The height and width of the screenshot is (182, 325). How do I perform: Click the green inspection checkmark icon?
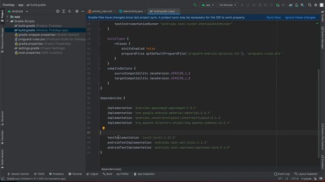[x=317, y=24]
